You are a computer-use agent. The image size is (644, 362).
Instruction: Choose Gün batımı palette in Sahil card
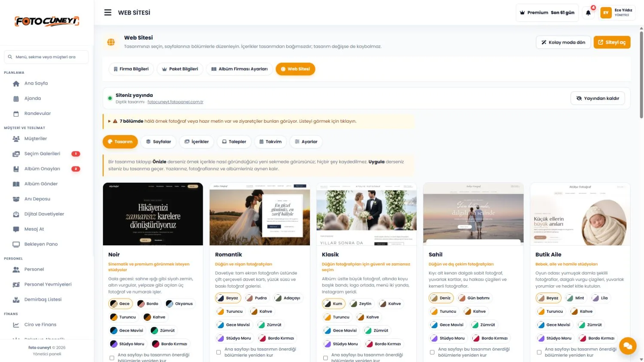click(474, 298)
